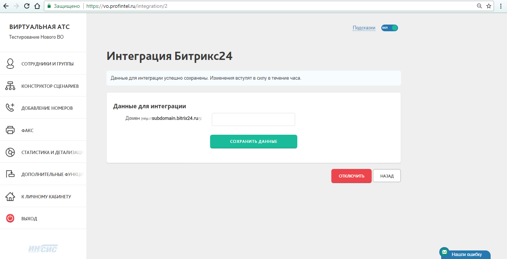
Task: Click the statistics pie chart icon
Action: (10, 152)
